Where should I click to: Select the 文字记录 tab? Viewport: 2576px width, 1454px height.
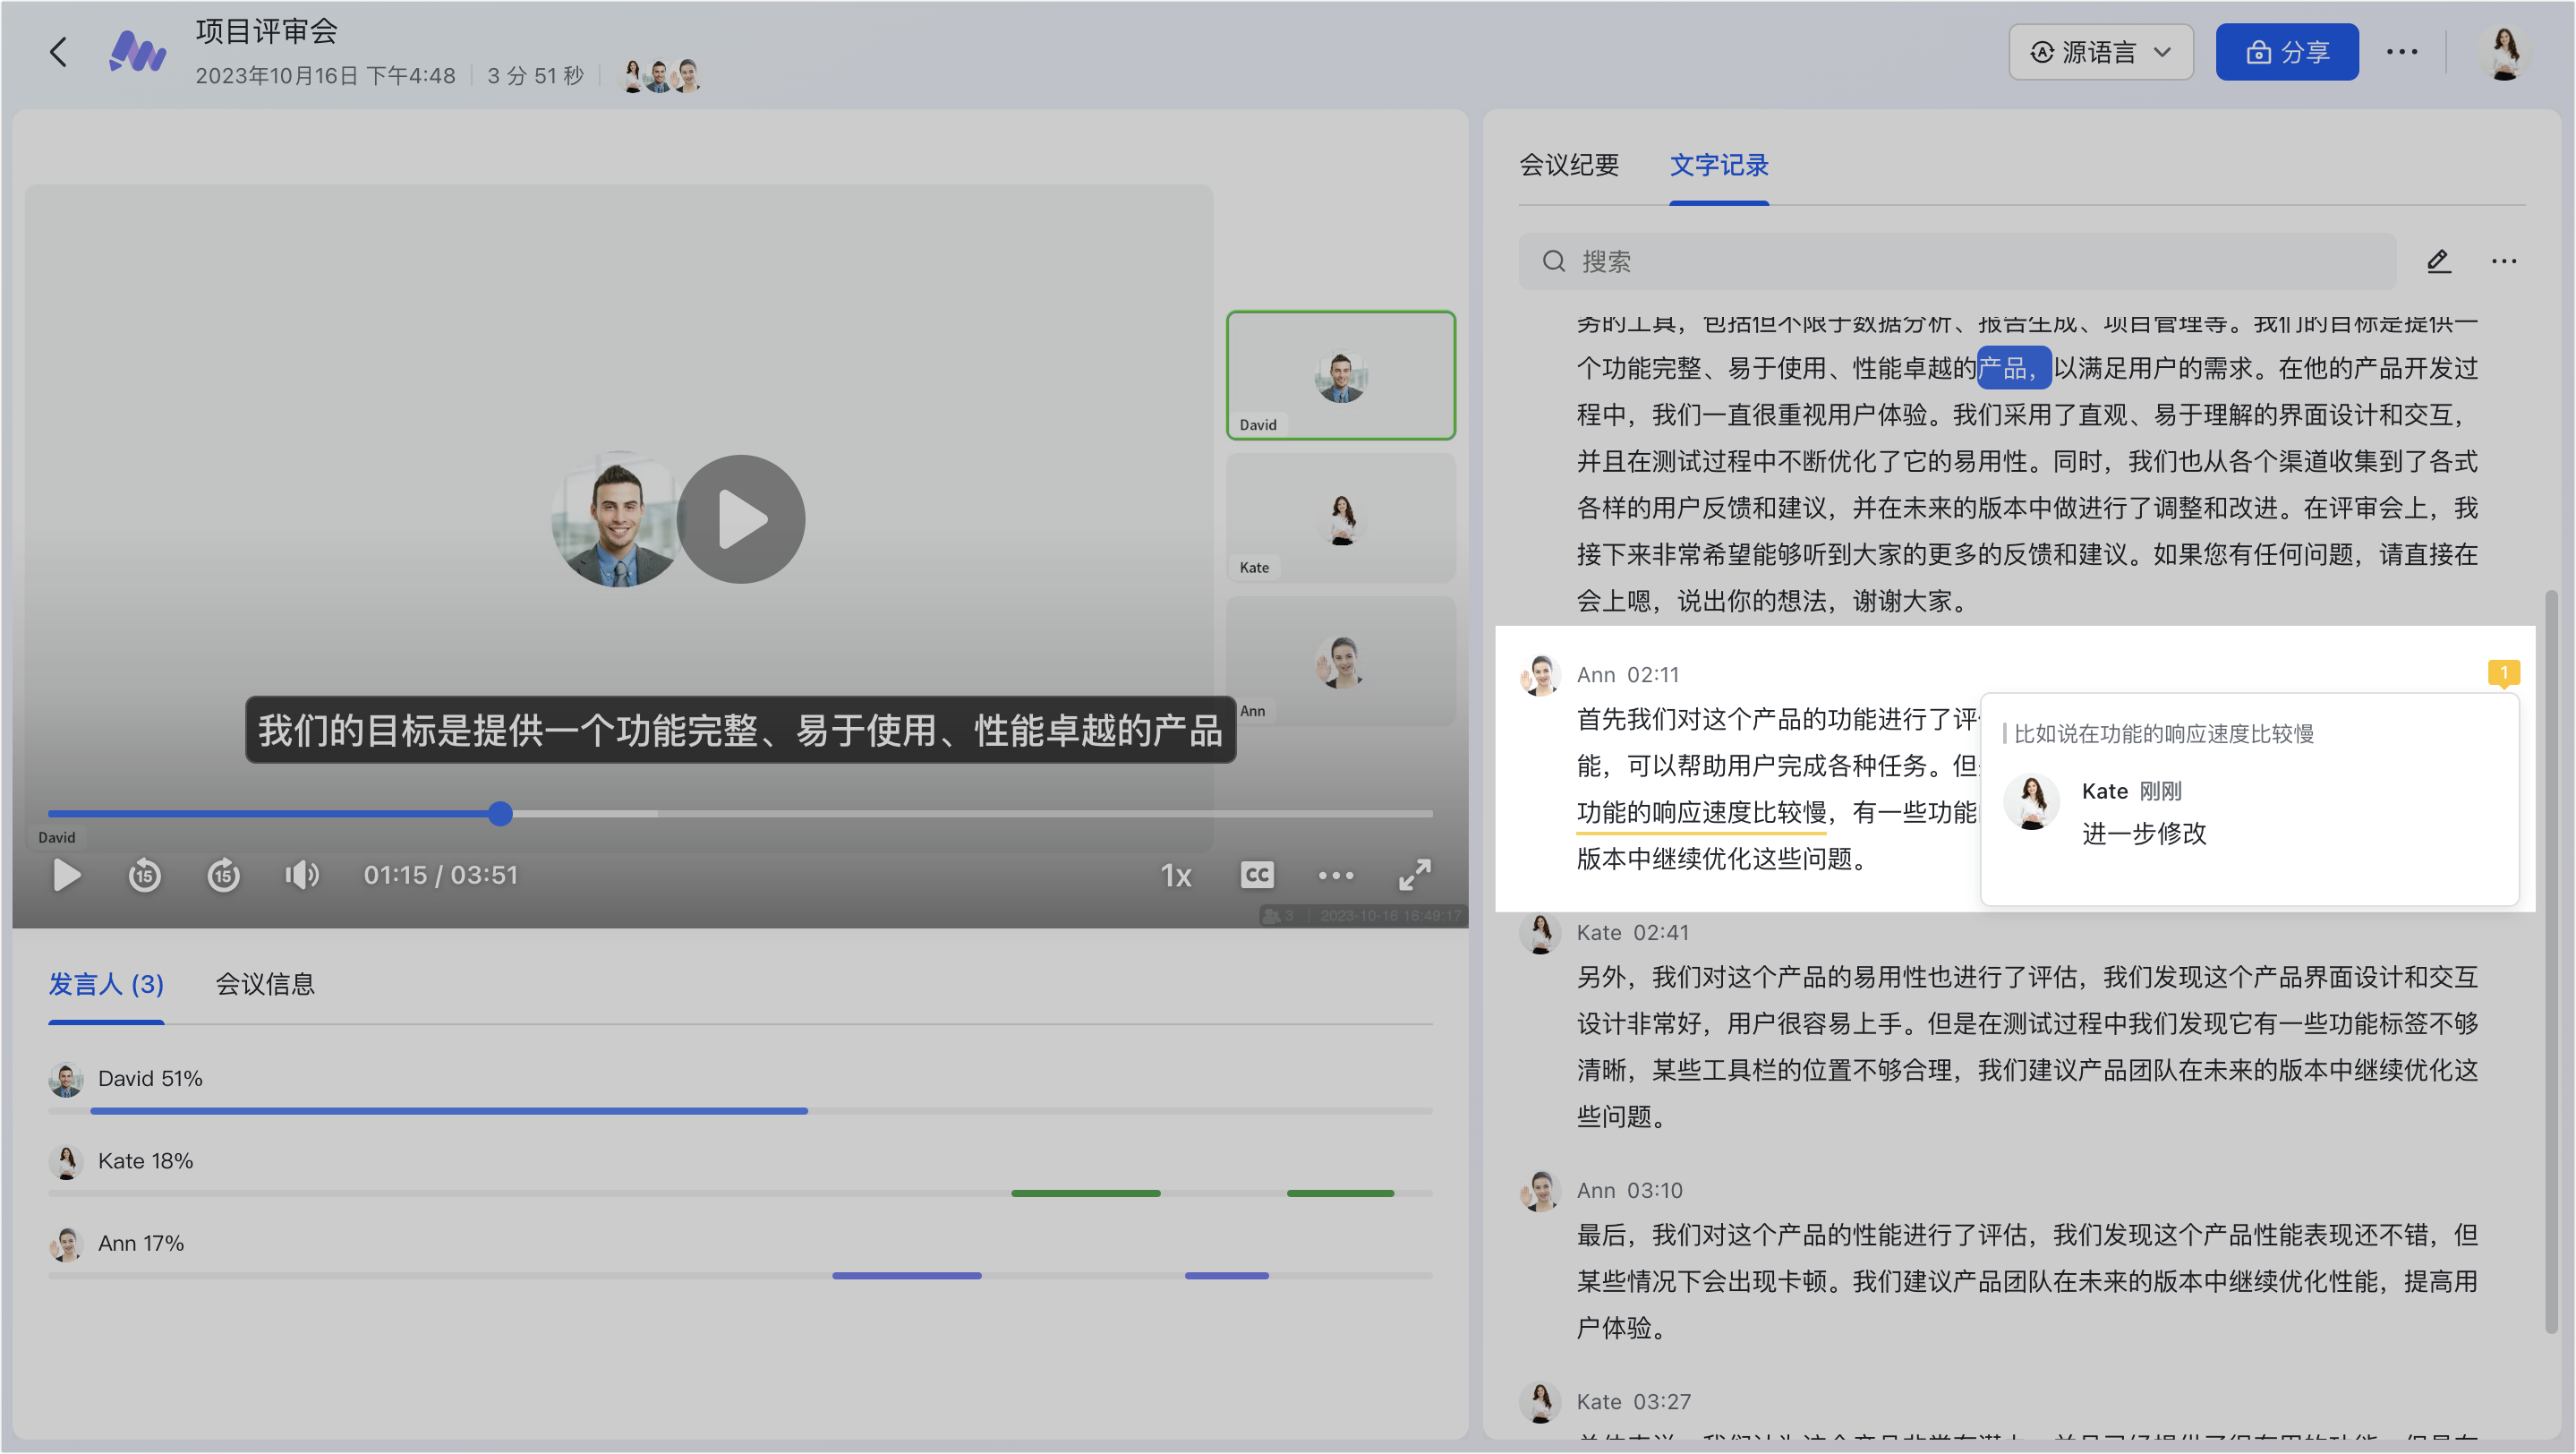[x=1719, y=165]
